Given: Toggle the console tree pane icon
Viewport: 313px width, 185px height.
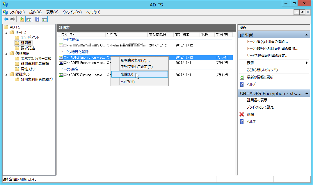Looking at the screenshot, I should [x=29, y=19].
